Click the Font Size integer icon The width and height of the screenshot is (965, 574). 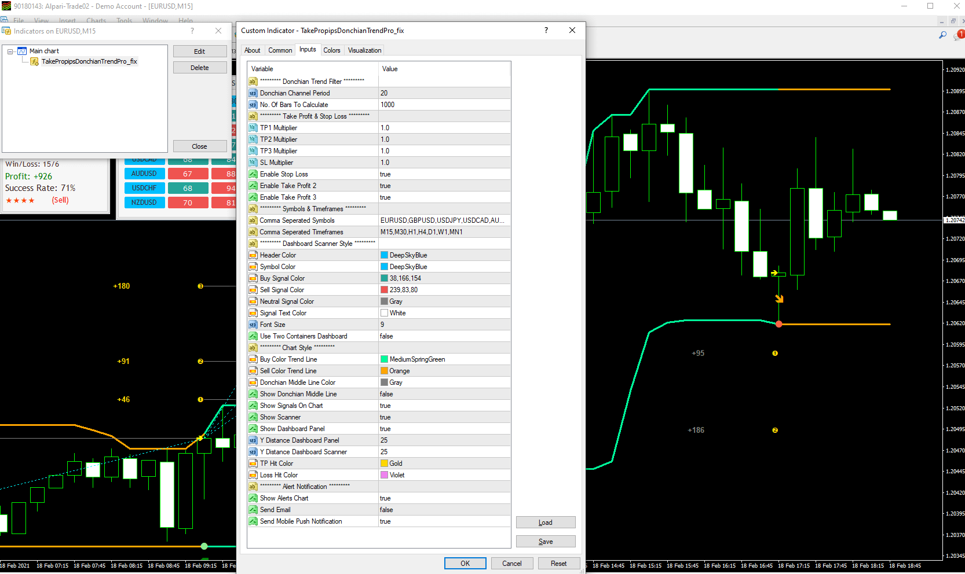click(x=253, y=325)
